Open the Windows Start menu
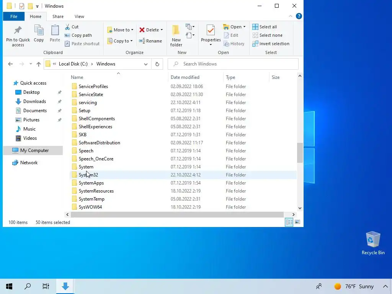392x294 pixels. coord(9,286)
